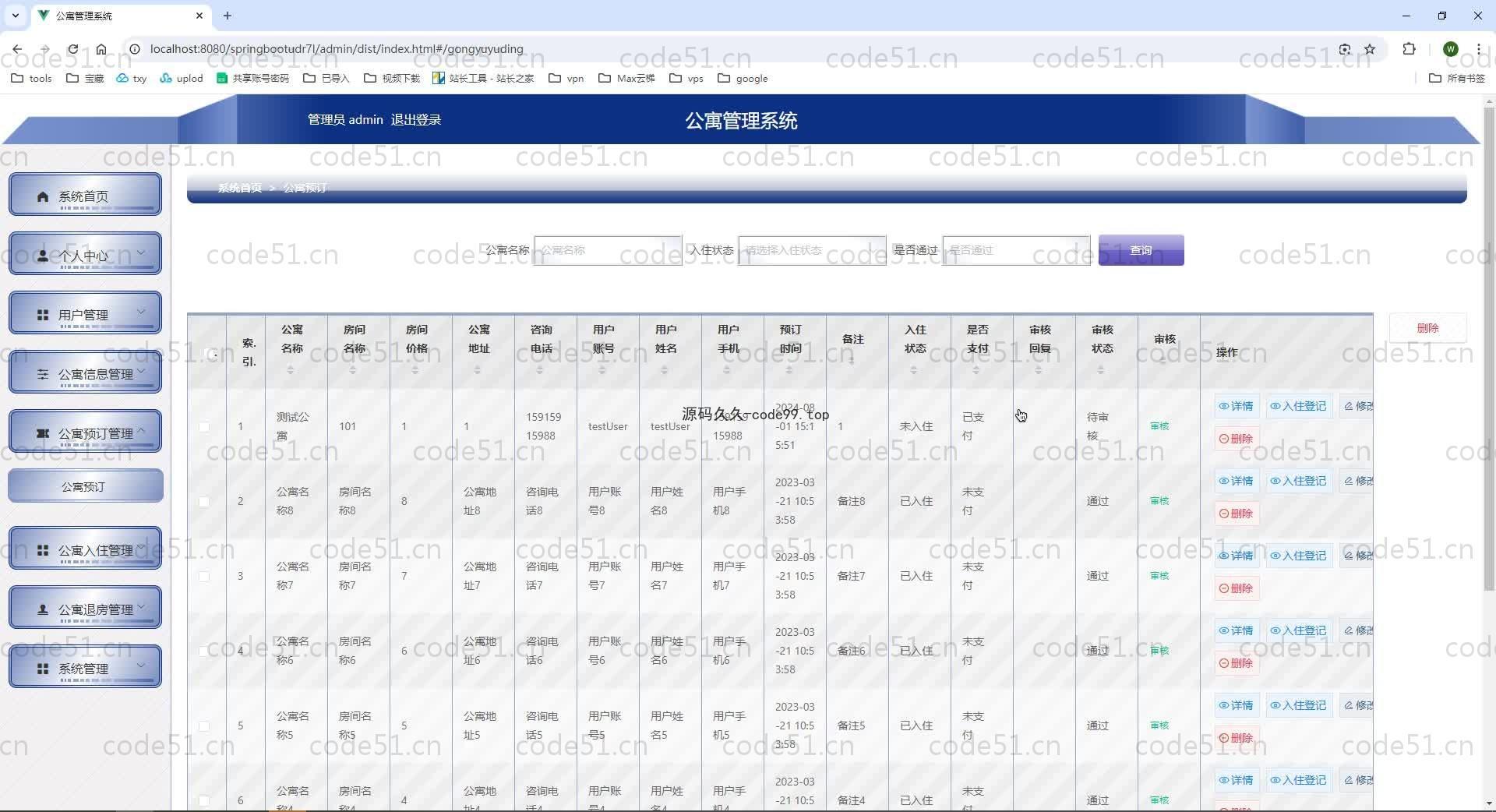The image size is (1496, 812).
Task: Check the row 4 checkbox for 公寓名称6
Action: click(x=204, y=651)
